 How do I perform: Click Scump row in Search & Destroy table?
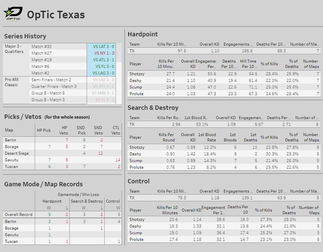224,161
